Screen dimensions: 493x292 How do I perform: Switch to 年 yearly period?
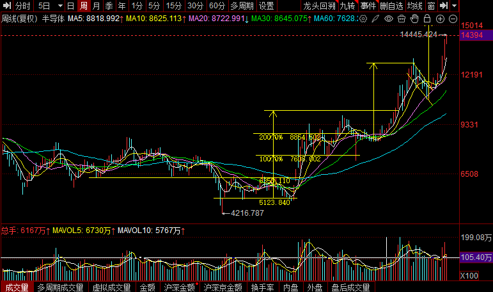coord(121,6)
